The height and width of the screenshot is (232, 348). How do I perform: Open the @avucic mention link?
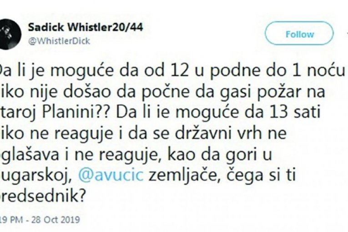tap(111, 175)
